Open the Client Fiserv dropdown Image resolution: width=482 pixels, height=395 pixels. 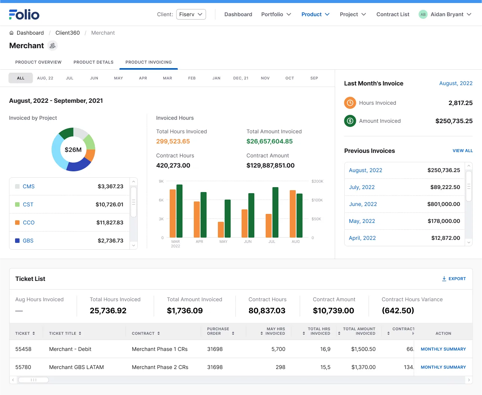[191, 14]
